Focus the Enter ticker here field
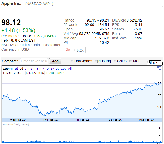Image resolution: width=164 pixels, height=144 pixels. (34, 61)
